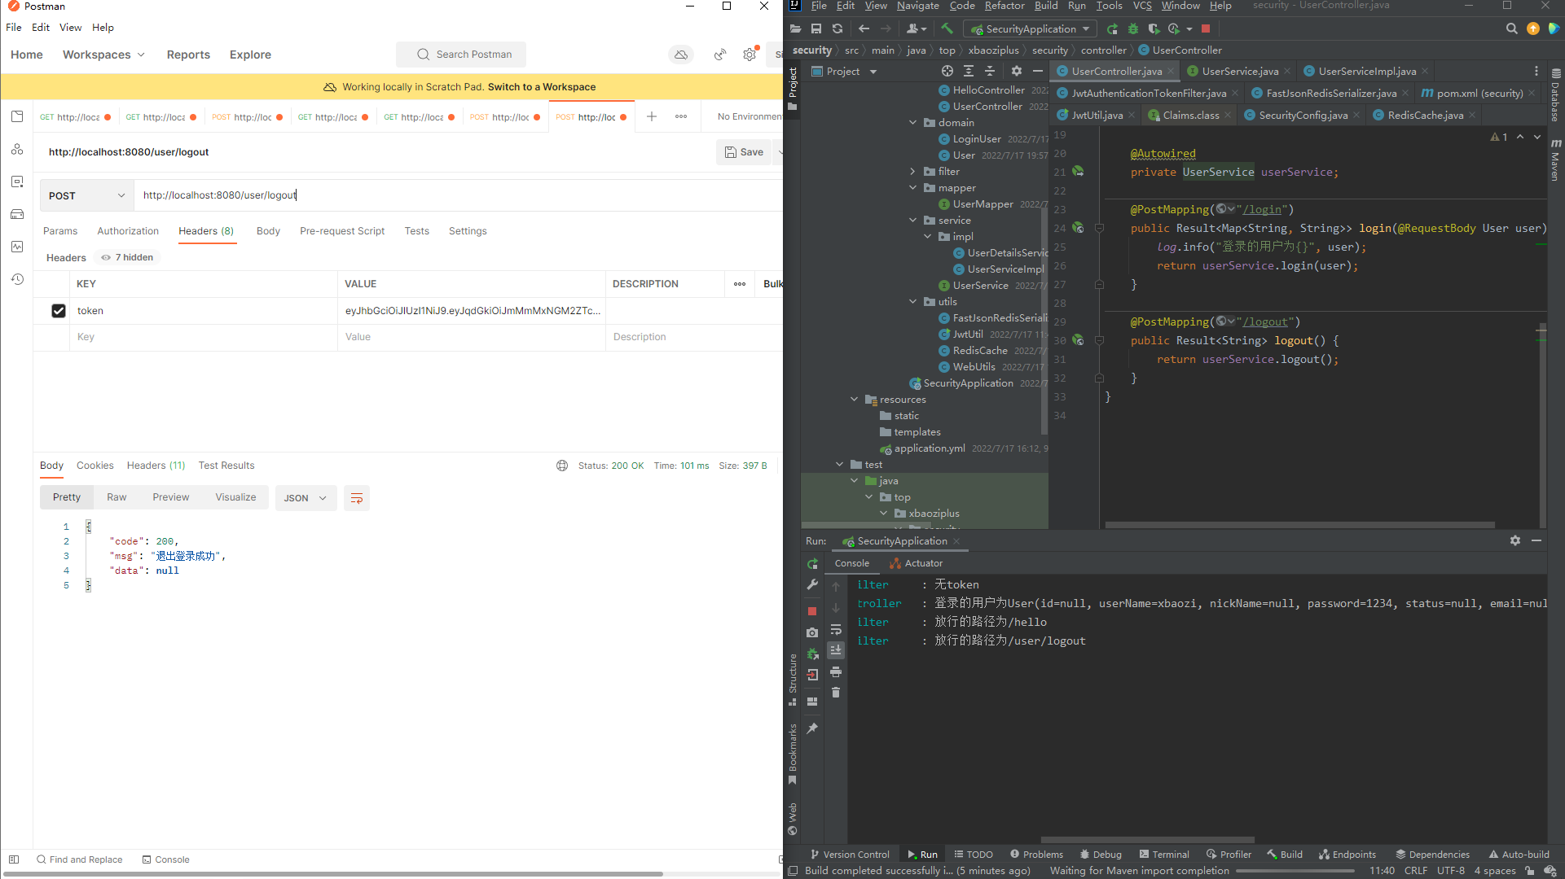Collapse the resources folder in Project tree
This screenshot has height=879, width=1565.
855,400
